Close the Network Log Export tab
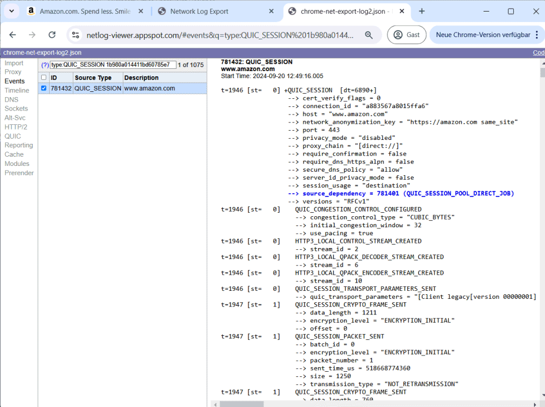This screenshot has height=407, width=545. (272, 12)
